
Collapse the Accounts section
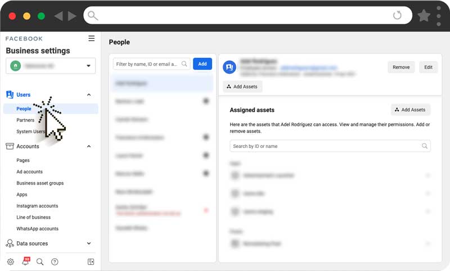click(89, 146)
